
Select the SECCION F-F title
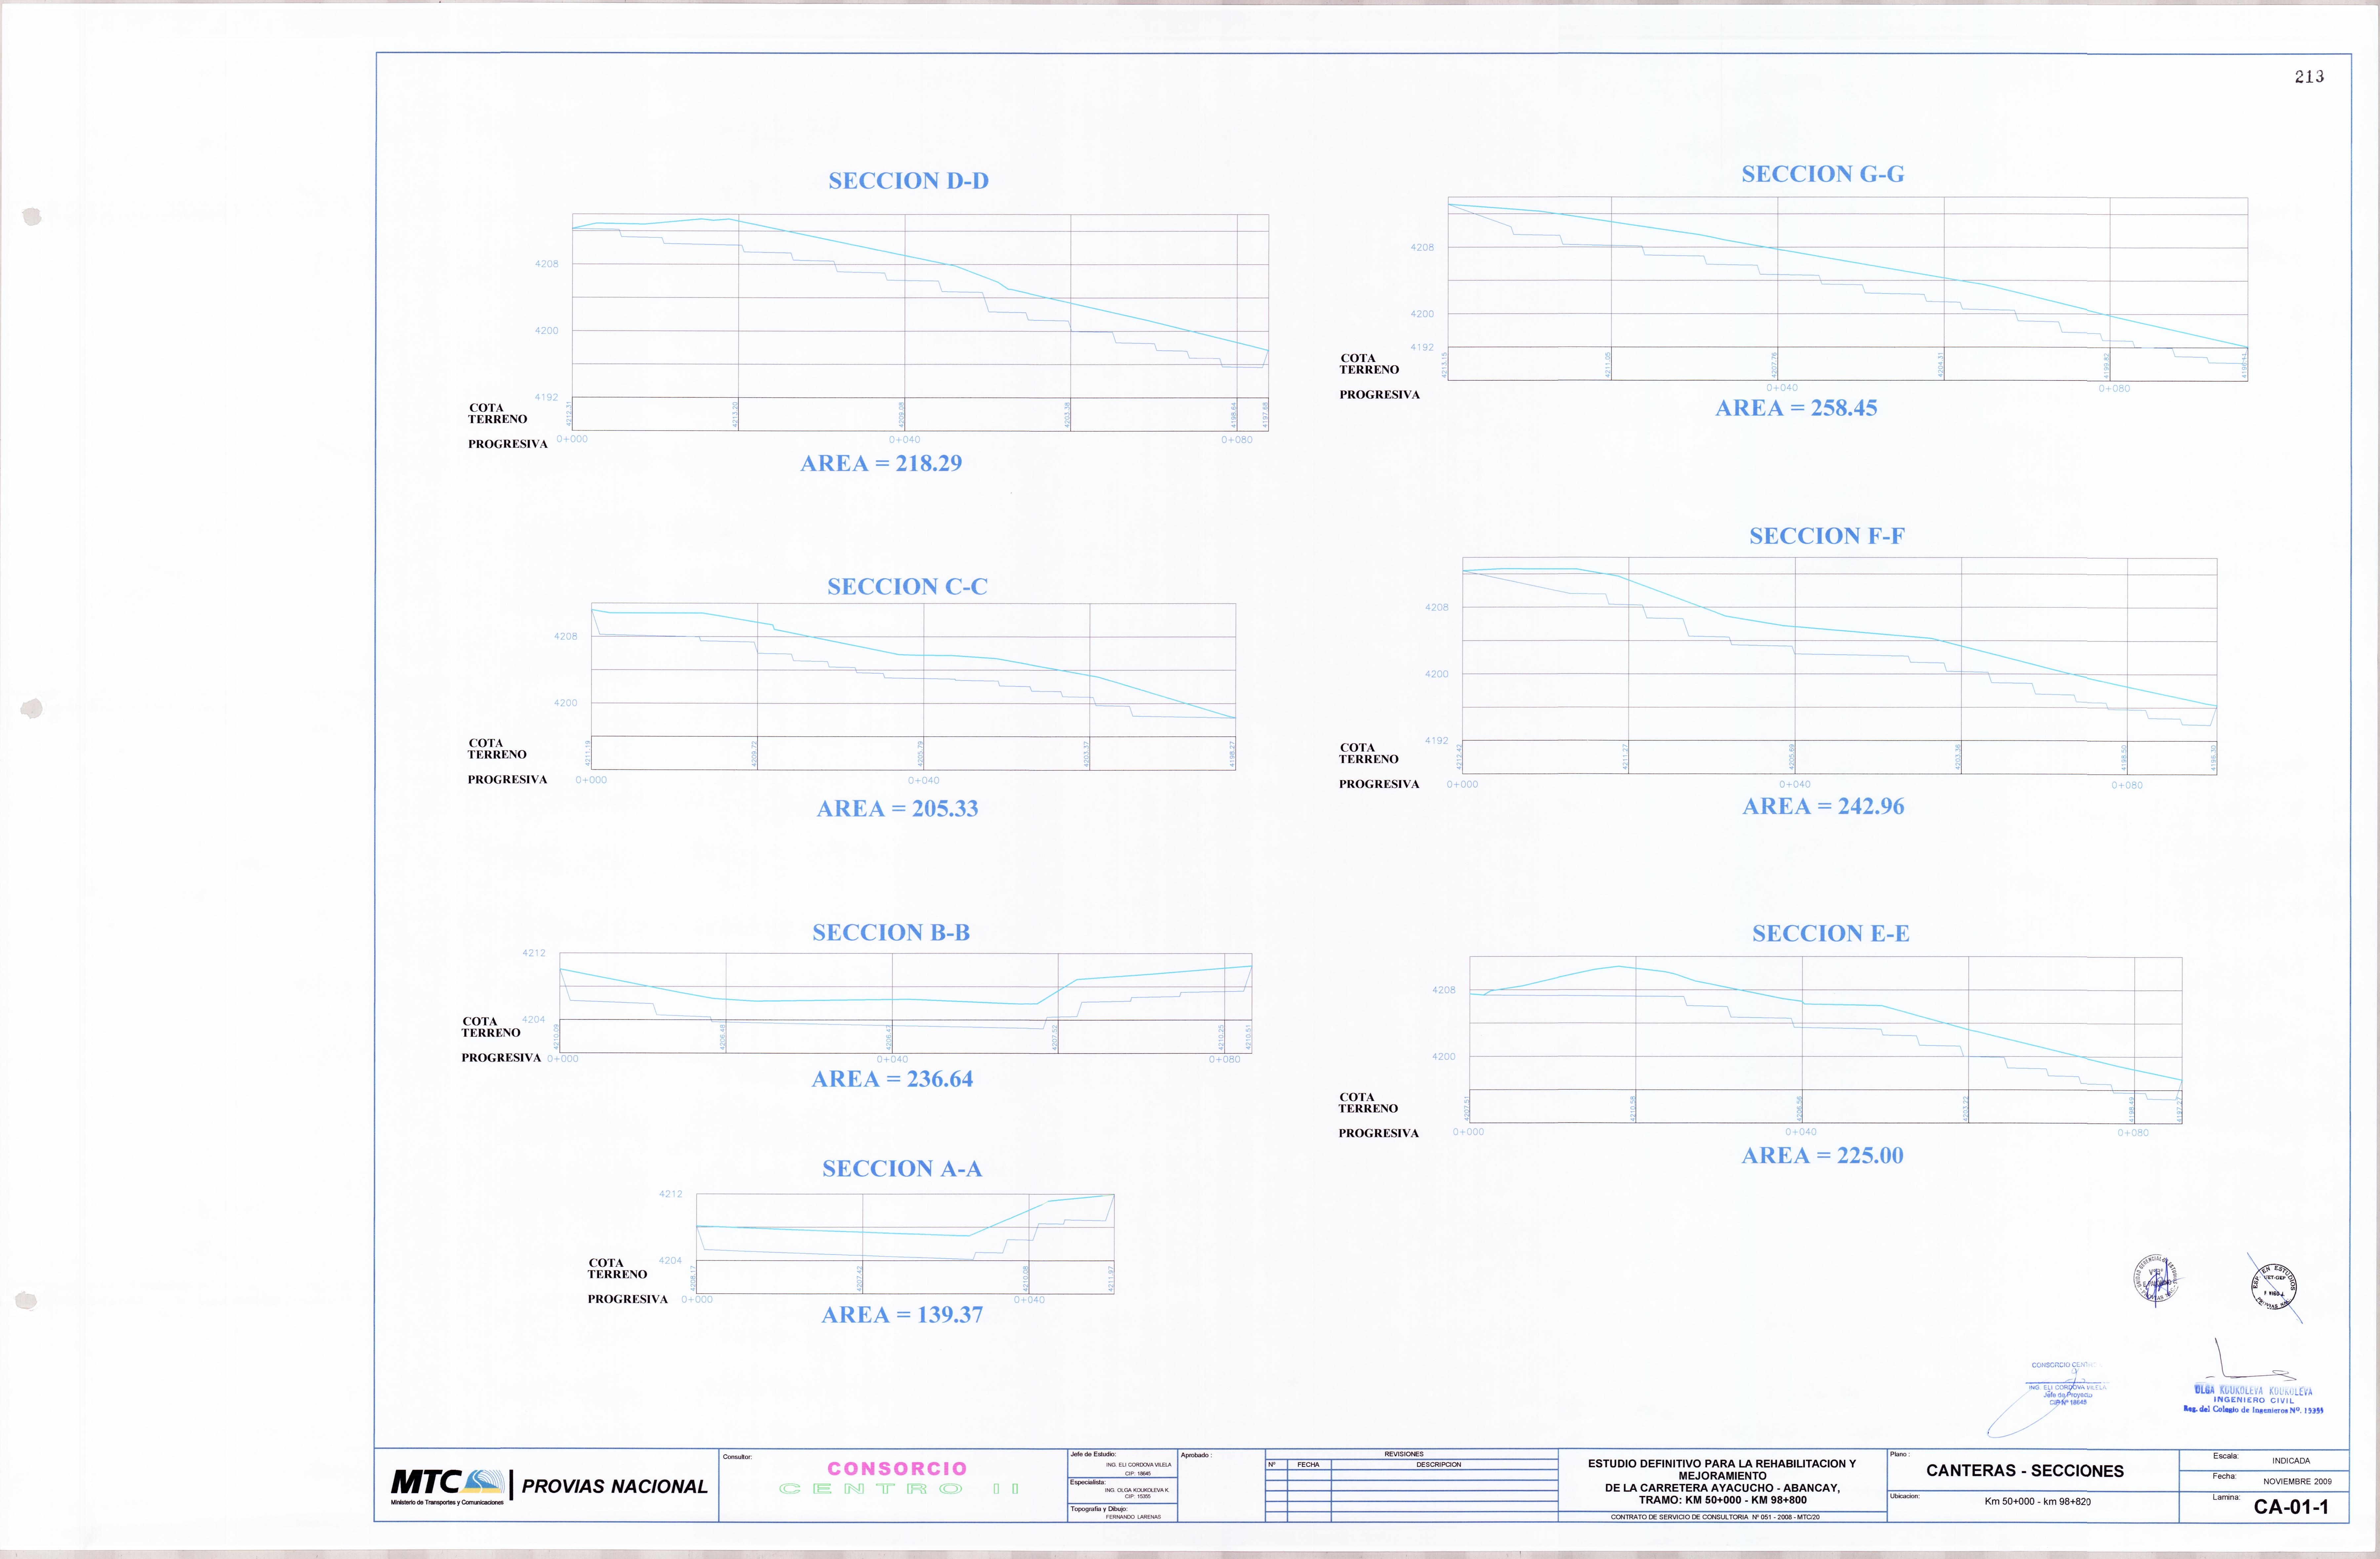(x=1827, y=536)
